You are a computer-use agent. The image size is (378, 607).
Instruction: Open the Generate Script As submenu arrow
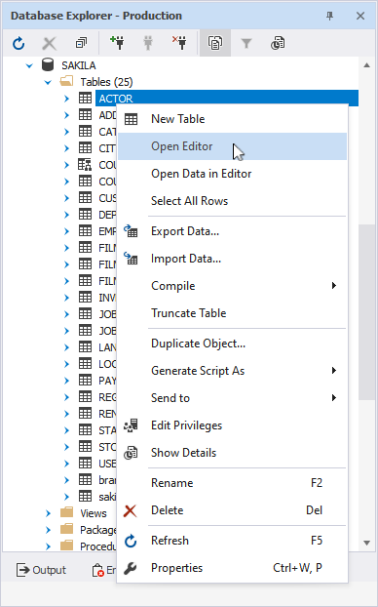(x=334, y=371)
